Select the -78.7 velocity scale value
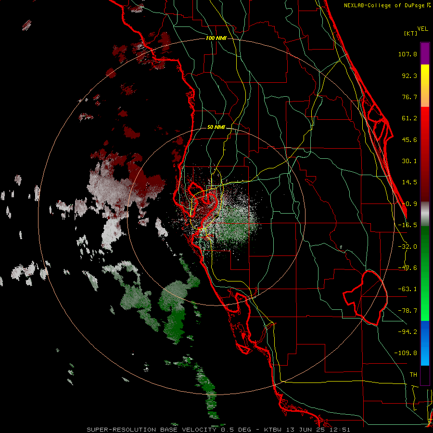The image size is (433, 433). tap(408, 311)
